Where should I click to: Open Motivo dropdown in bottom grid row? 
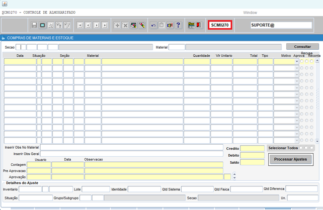click(297, 141)
